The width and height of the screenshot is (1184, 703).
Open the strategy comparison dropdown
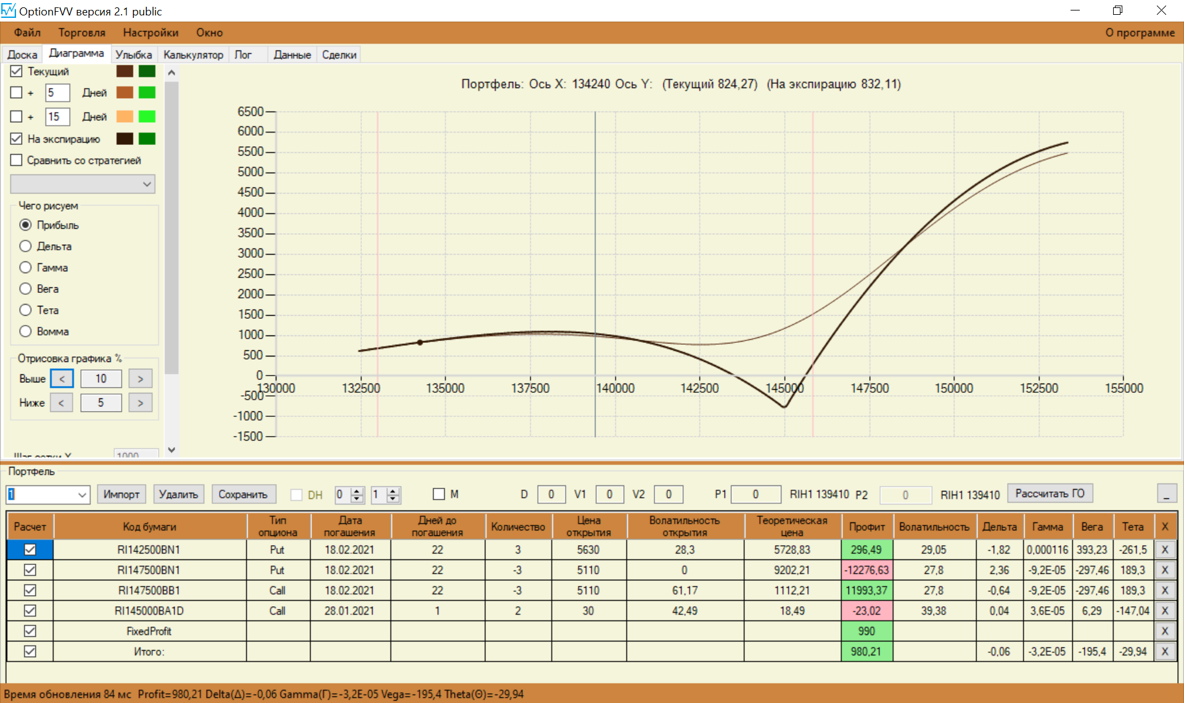pos(147,184)
